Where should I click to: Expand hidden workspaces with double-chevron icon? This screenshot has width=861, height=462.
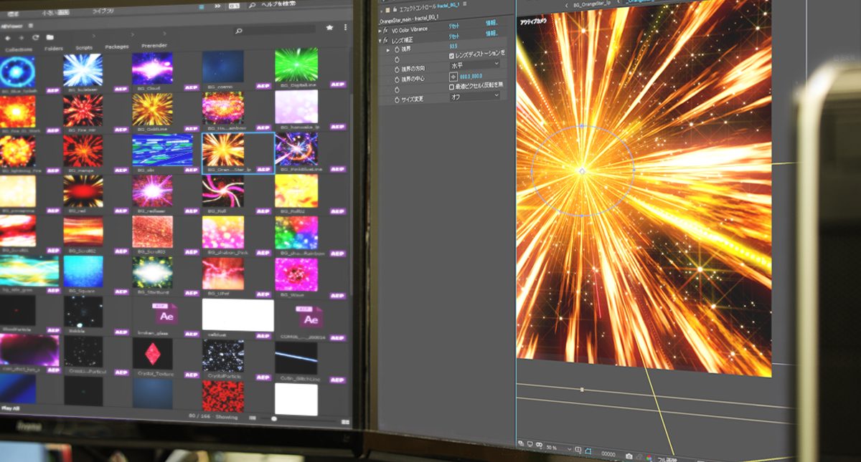217,6
